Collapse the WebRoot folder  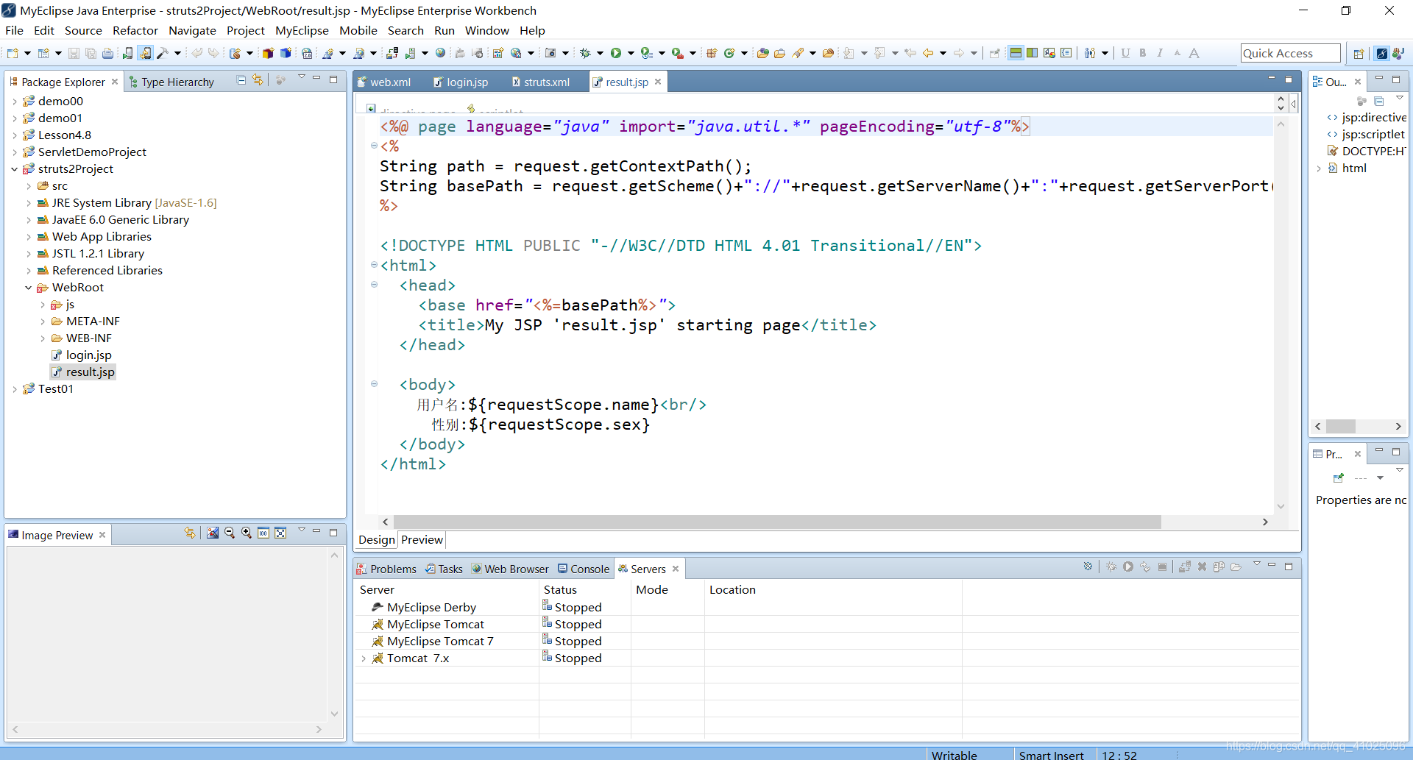[28, 288]
